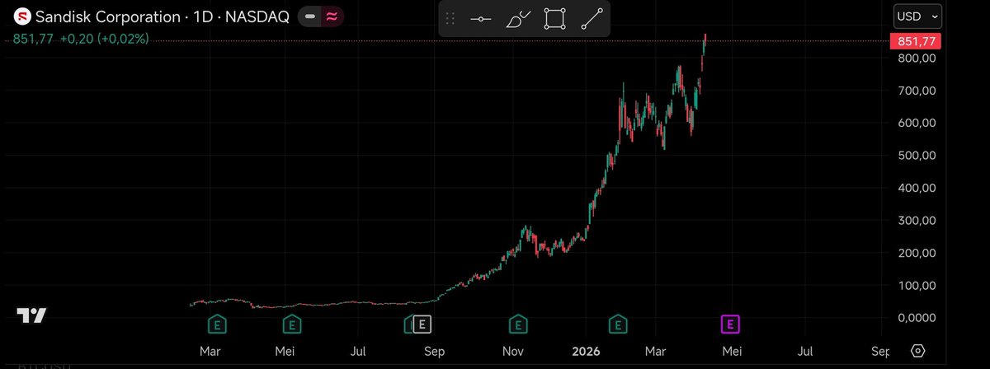The image size is (990, 369).
Task: Select the brush drawing tool
Action: click(518, 19)
